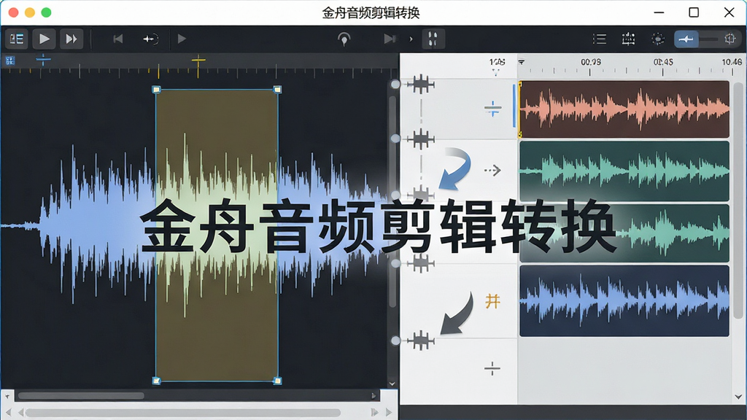Click the crop frame icon at toolbar end
Viewport: 747px width, 420px height.
pyautogui.click(x=729, y=39)
